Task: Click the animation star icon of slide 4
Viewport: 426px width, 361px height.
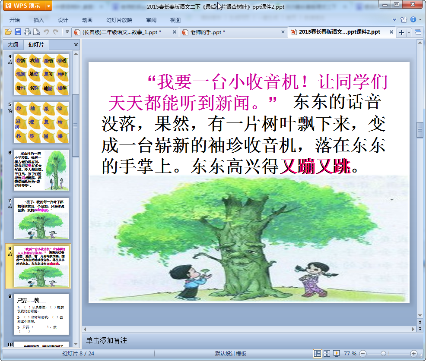Action: coord(10,63)
